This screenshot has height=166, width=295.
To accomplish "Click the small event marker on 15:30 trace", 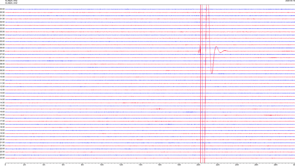I will (159, 109).
